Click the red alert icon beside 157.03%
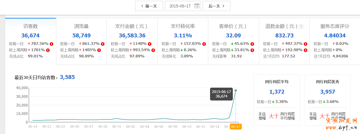This screenshot has width=360, height=134. [204, 44]
